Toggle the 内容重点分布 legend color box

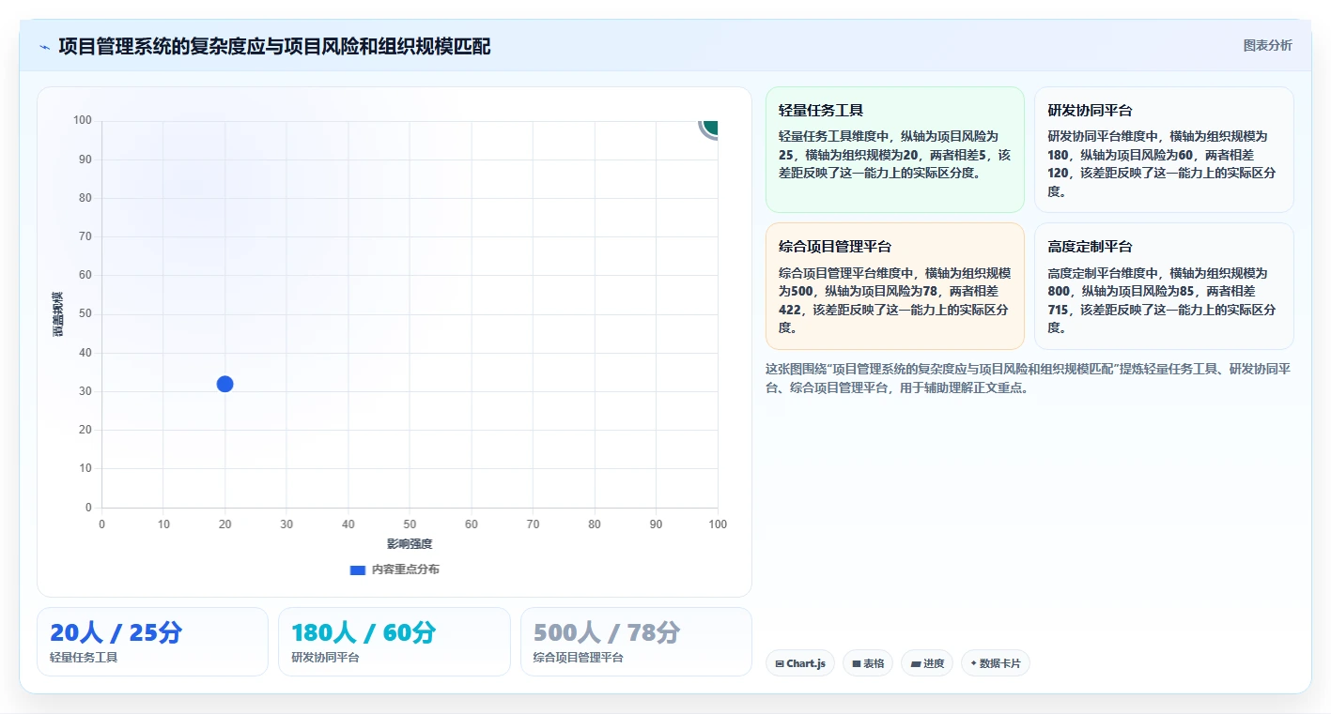click(357, 570)
